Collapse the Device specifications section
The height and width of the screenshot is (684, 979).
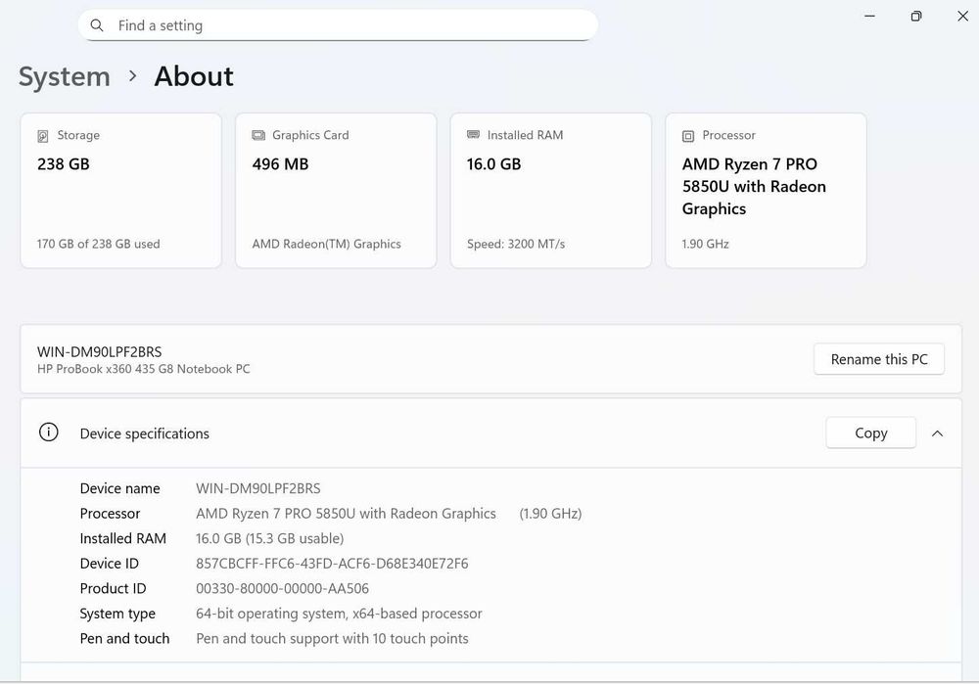pyautogui.click(x=937, y=433)
